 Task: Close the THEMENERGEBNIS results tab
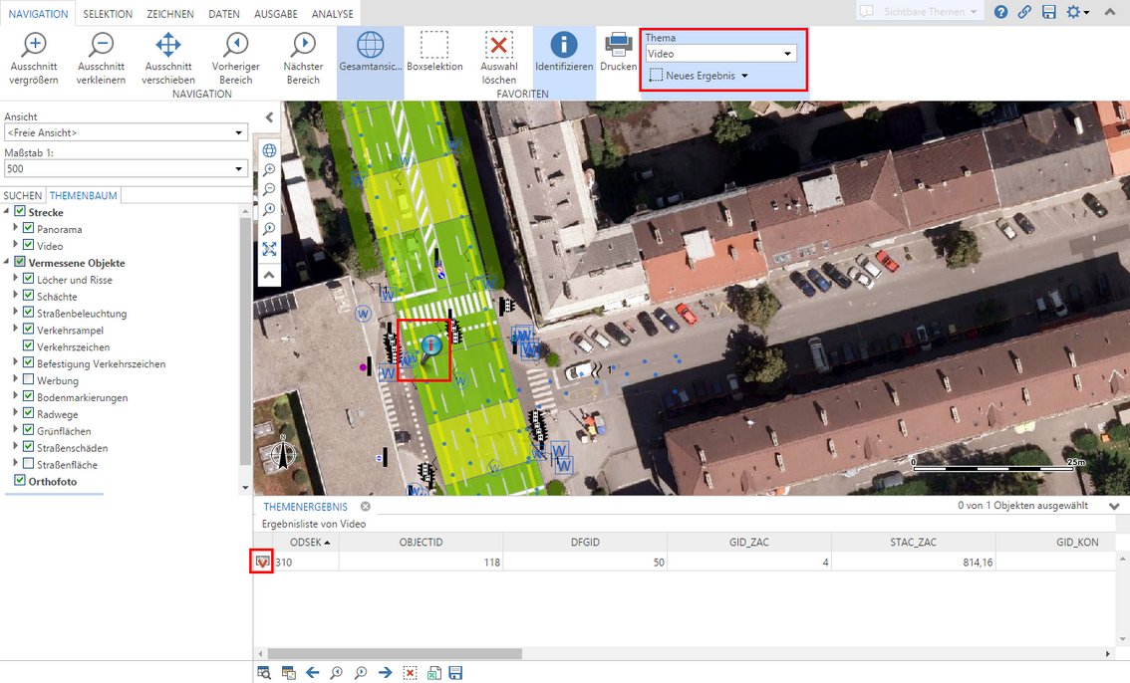pos(366,507)
